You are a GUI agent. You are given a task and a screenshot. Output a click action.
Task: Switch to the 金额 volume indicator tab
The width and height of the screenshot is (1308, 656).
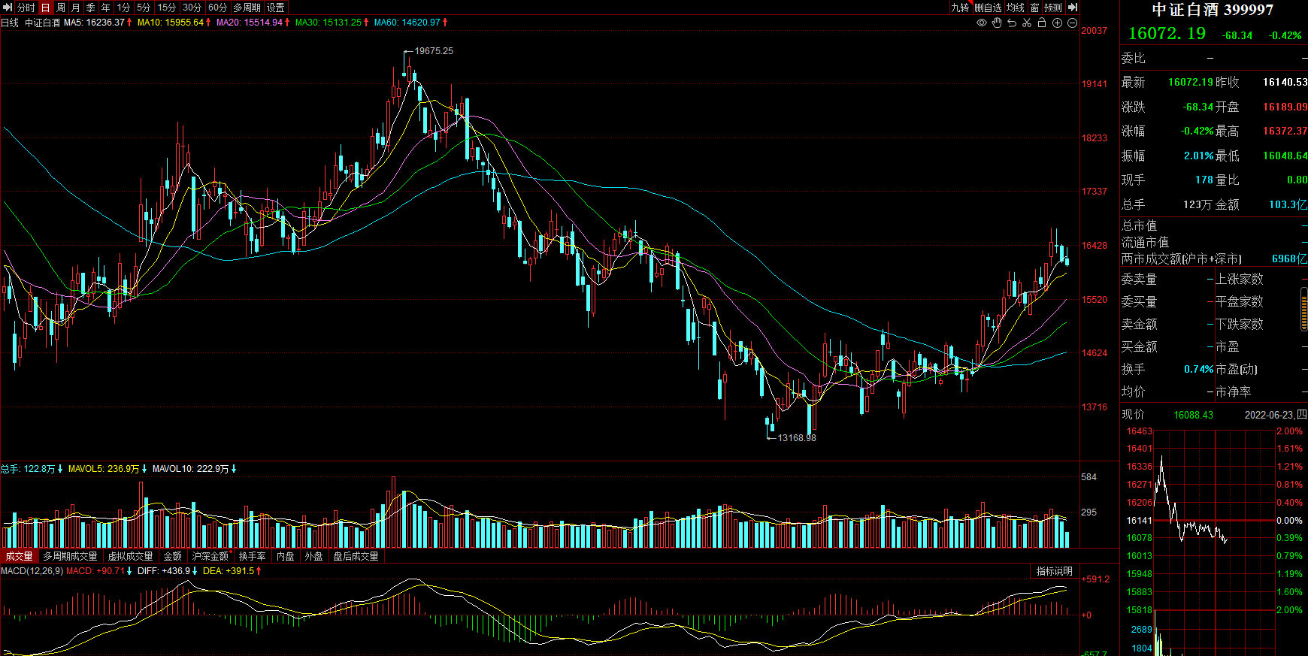(173, 556)
